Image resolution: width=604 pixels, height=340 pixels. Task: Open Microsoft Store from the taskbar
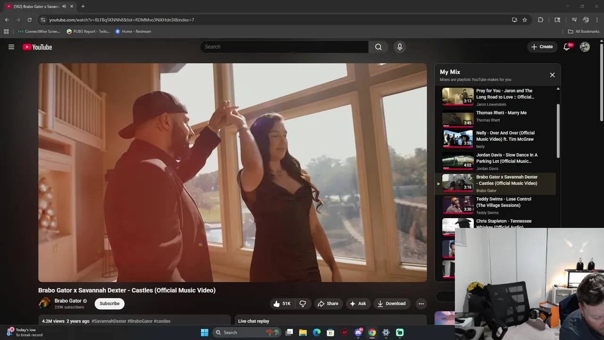[x=330, y=332]
